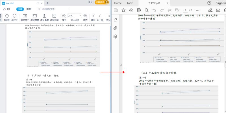Click the copy/snapshot icon in Acrobat toolbar
The image size is (226, 113).
[177, 10]
